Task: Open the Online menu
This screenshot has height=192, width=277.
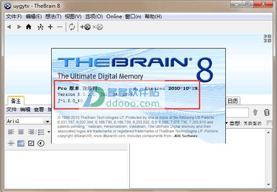Action: click(114, 17)
